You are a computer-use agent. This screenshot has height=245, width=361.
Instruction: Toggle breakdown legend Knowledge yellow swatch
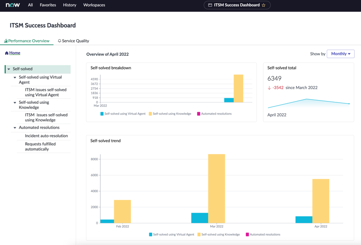tap(150, 114)
